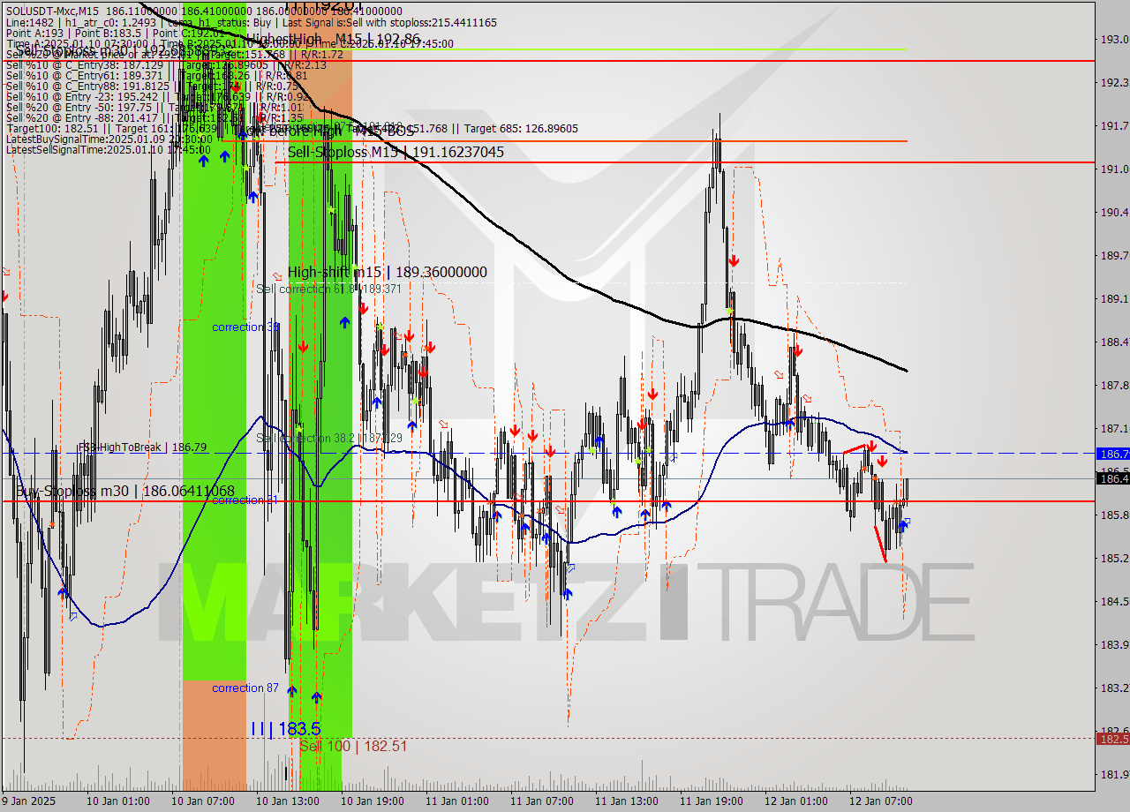This screenshot has width=1130, height=812.
Task: Click the 181.9 price axis label
Action: tap(1114, 775)
